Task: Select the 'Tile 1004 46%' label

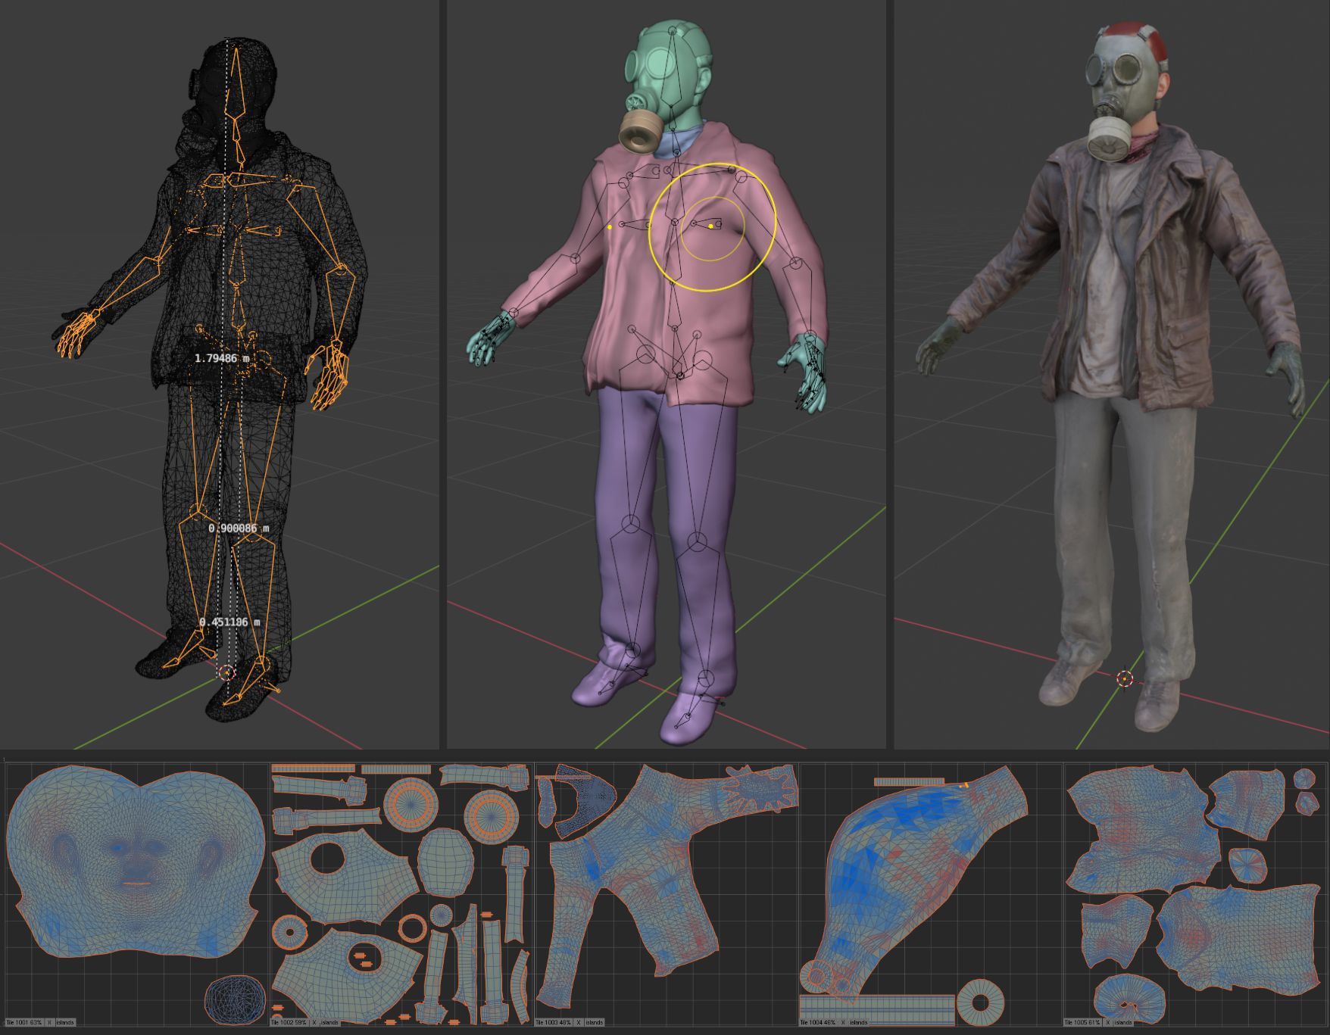Action: (818, 1022)
